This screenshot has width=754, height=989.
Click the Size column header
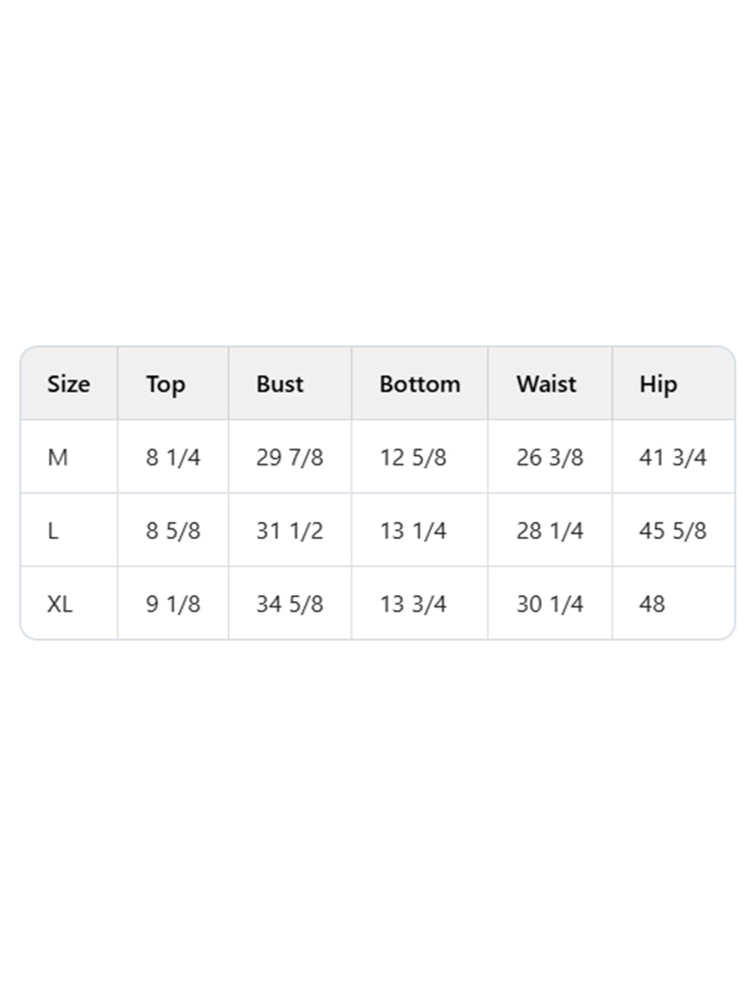pos(69,384)
